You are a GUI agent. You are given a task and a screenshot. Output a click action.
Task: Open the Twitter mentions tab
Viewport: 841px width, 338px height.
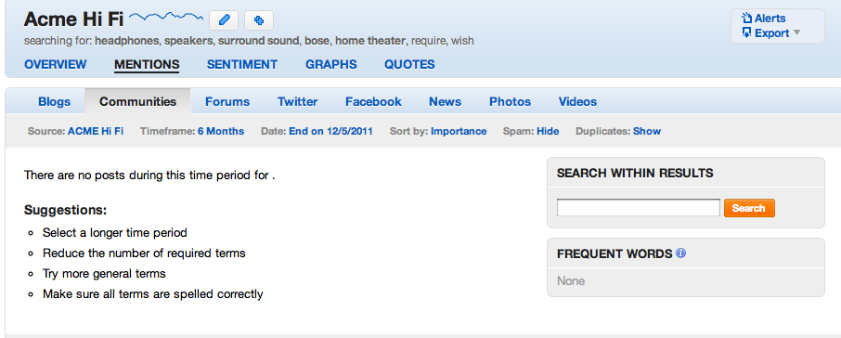(297, 102)
